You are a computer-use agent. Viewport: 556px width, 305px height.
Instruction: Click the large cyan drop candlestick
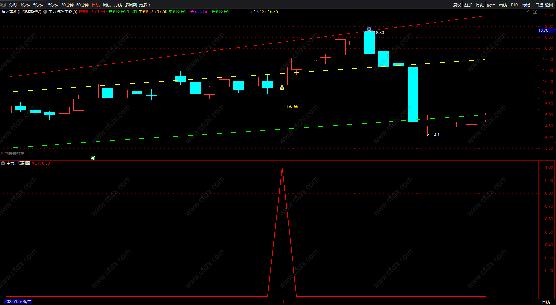[x=413, y=94]
